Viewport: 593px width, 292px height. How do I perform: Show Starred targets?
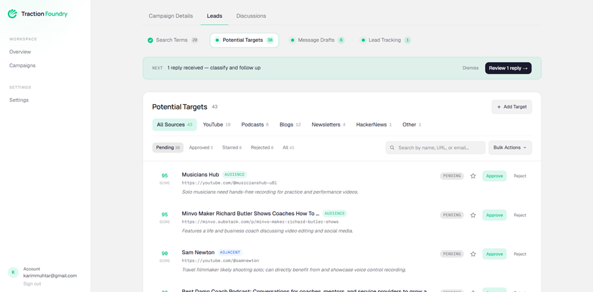coord(232,147)
